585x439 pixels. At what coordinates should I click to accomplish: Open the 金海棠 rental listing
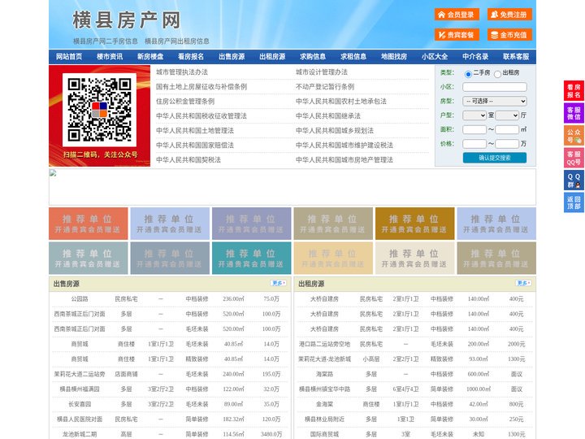[x=324, y=404]
